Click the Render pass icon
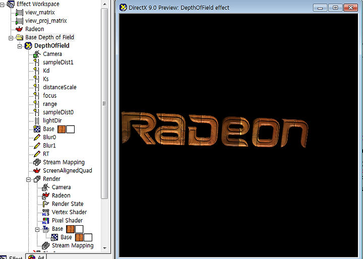363x259 pixels. (37, 179)
